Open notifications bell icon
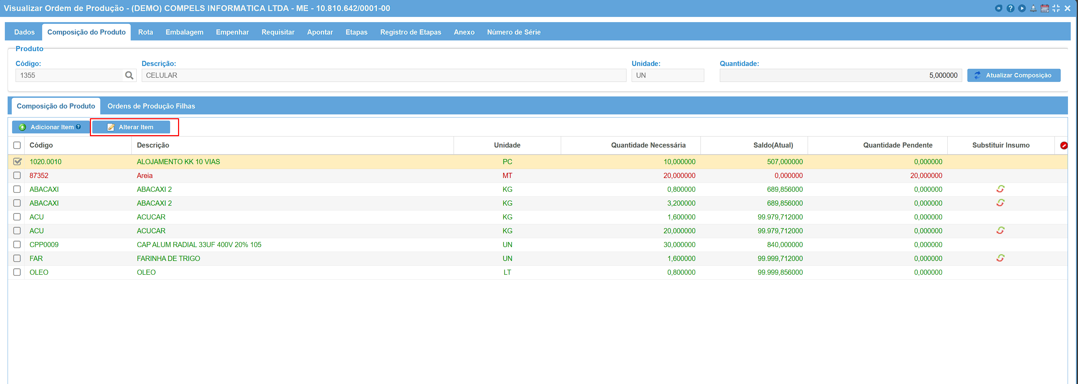The image size is (1078, 384). pyautogui.click(x=1033, y=8)
